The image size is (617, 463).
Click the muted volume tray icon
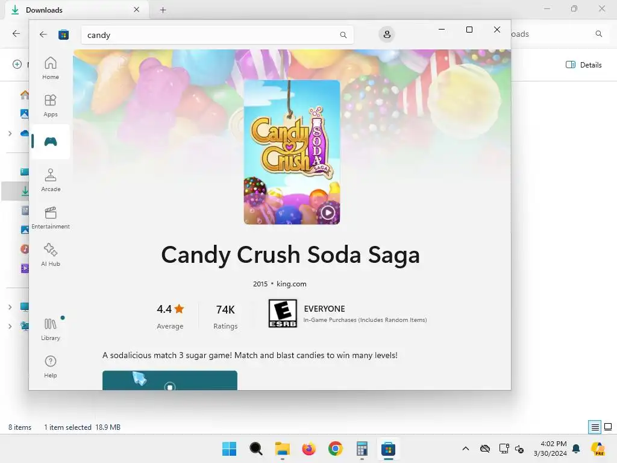point(519,449)
